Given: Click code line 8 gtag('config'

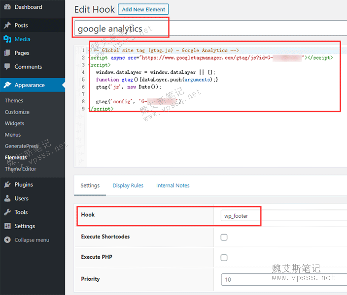Looking at the screenshot, I should 139,101.
